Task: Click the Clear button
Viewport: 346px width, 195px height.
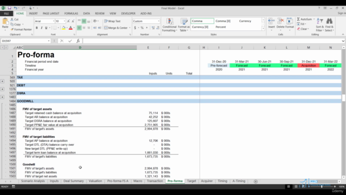Action: 303,29
